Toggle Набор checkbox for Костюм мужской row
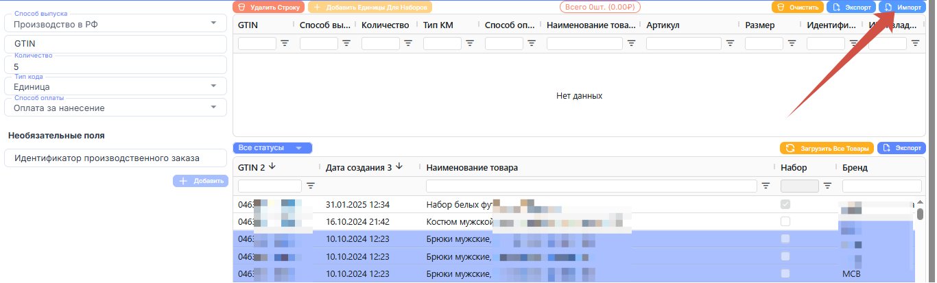This screenshot has width=937, height=283. (785, 221)
